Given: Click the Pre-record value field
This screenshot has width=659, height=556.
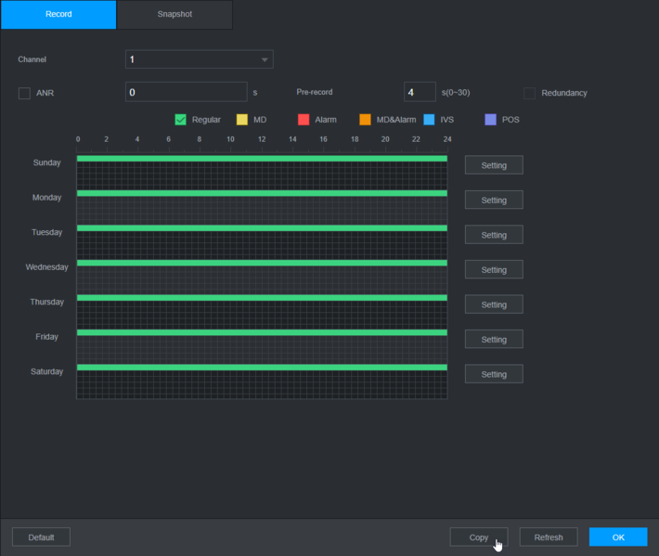Looking at the screenshot, I should [420, 92].
